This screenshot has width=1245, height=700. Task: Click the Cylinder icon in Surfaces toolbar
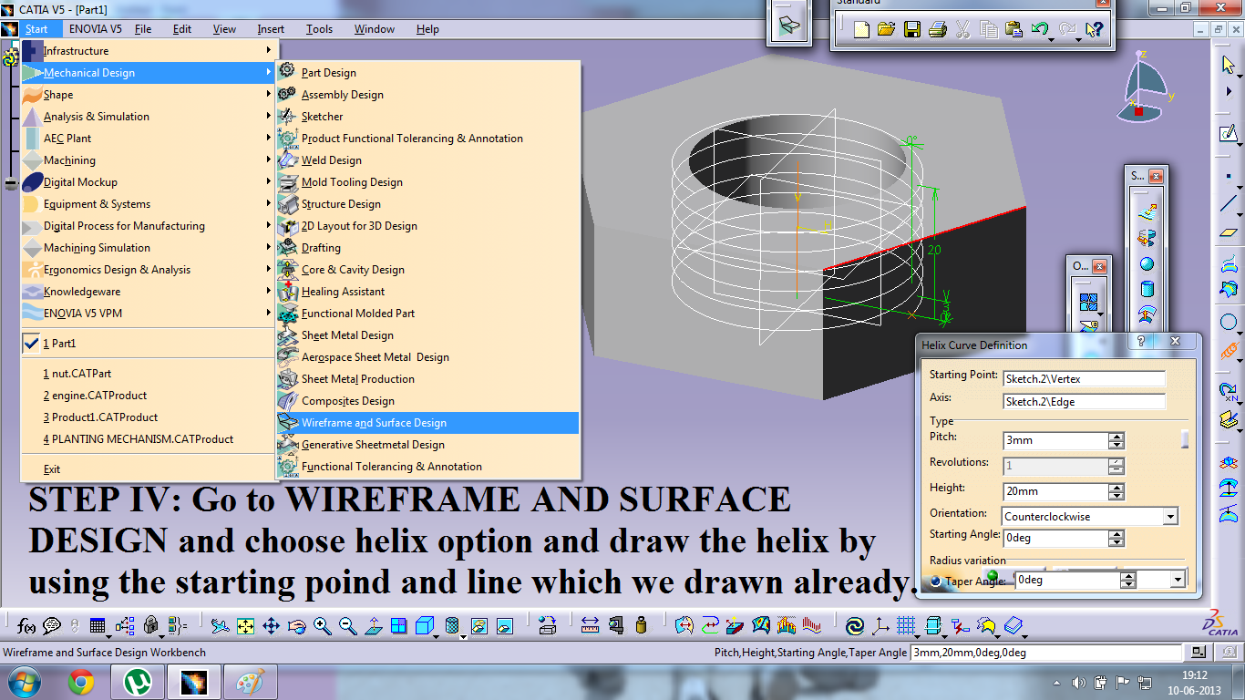(x=1147, y=291)
